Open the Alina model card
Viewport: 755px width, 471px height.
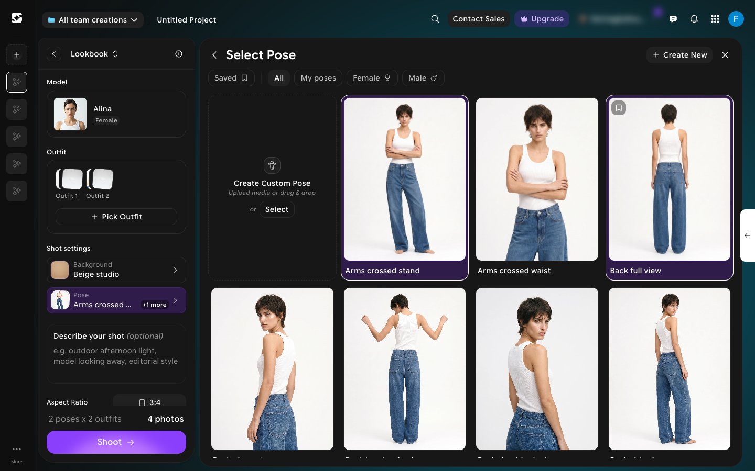pyautogui.click(x=116, y=114)
